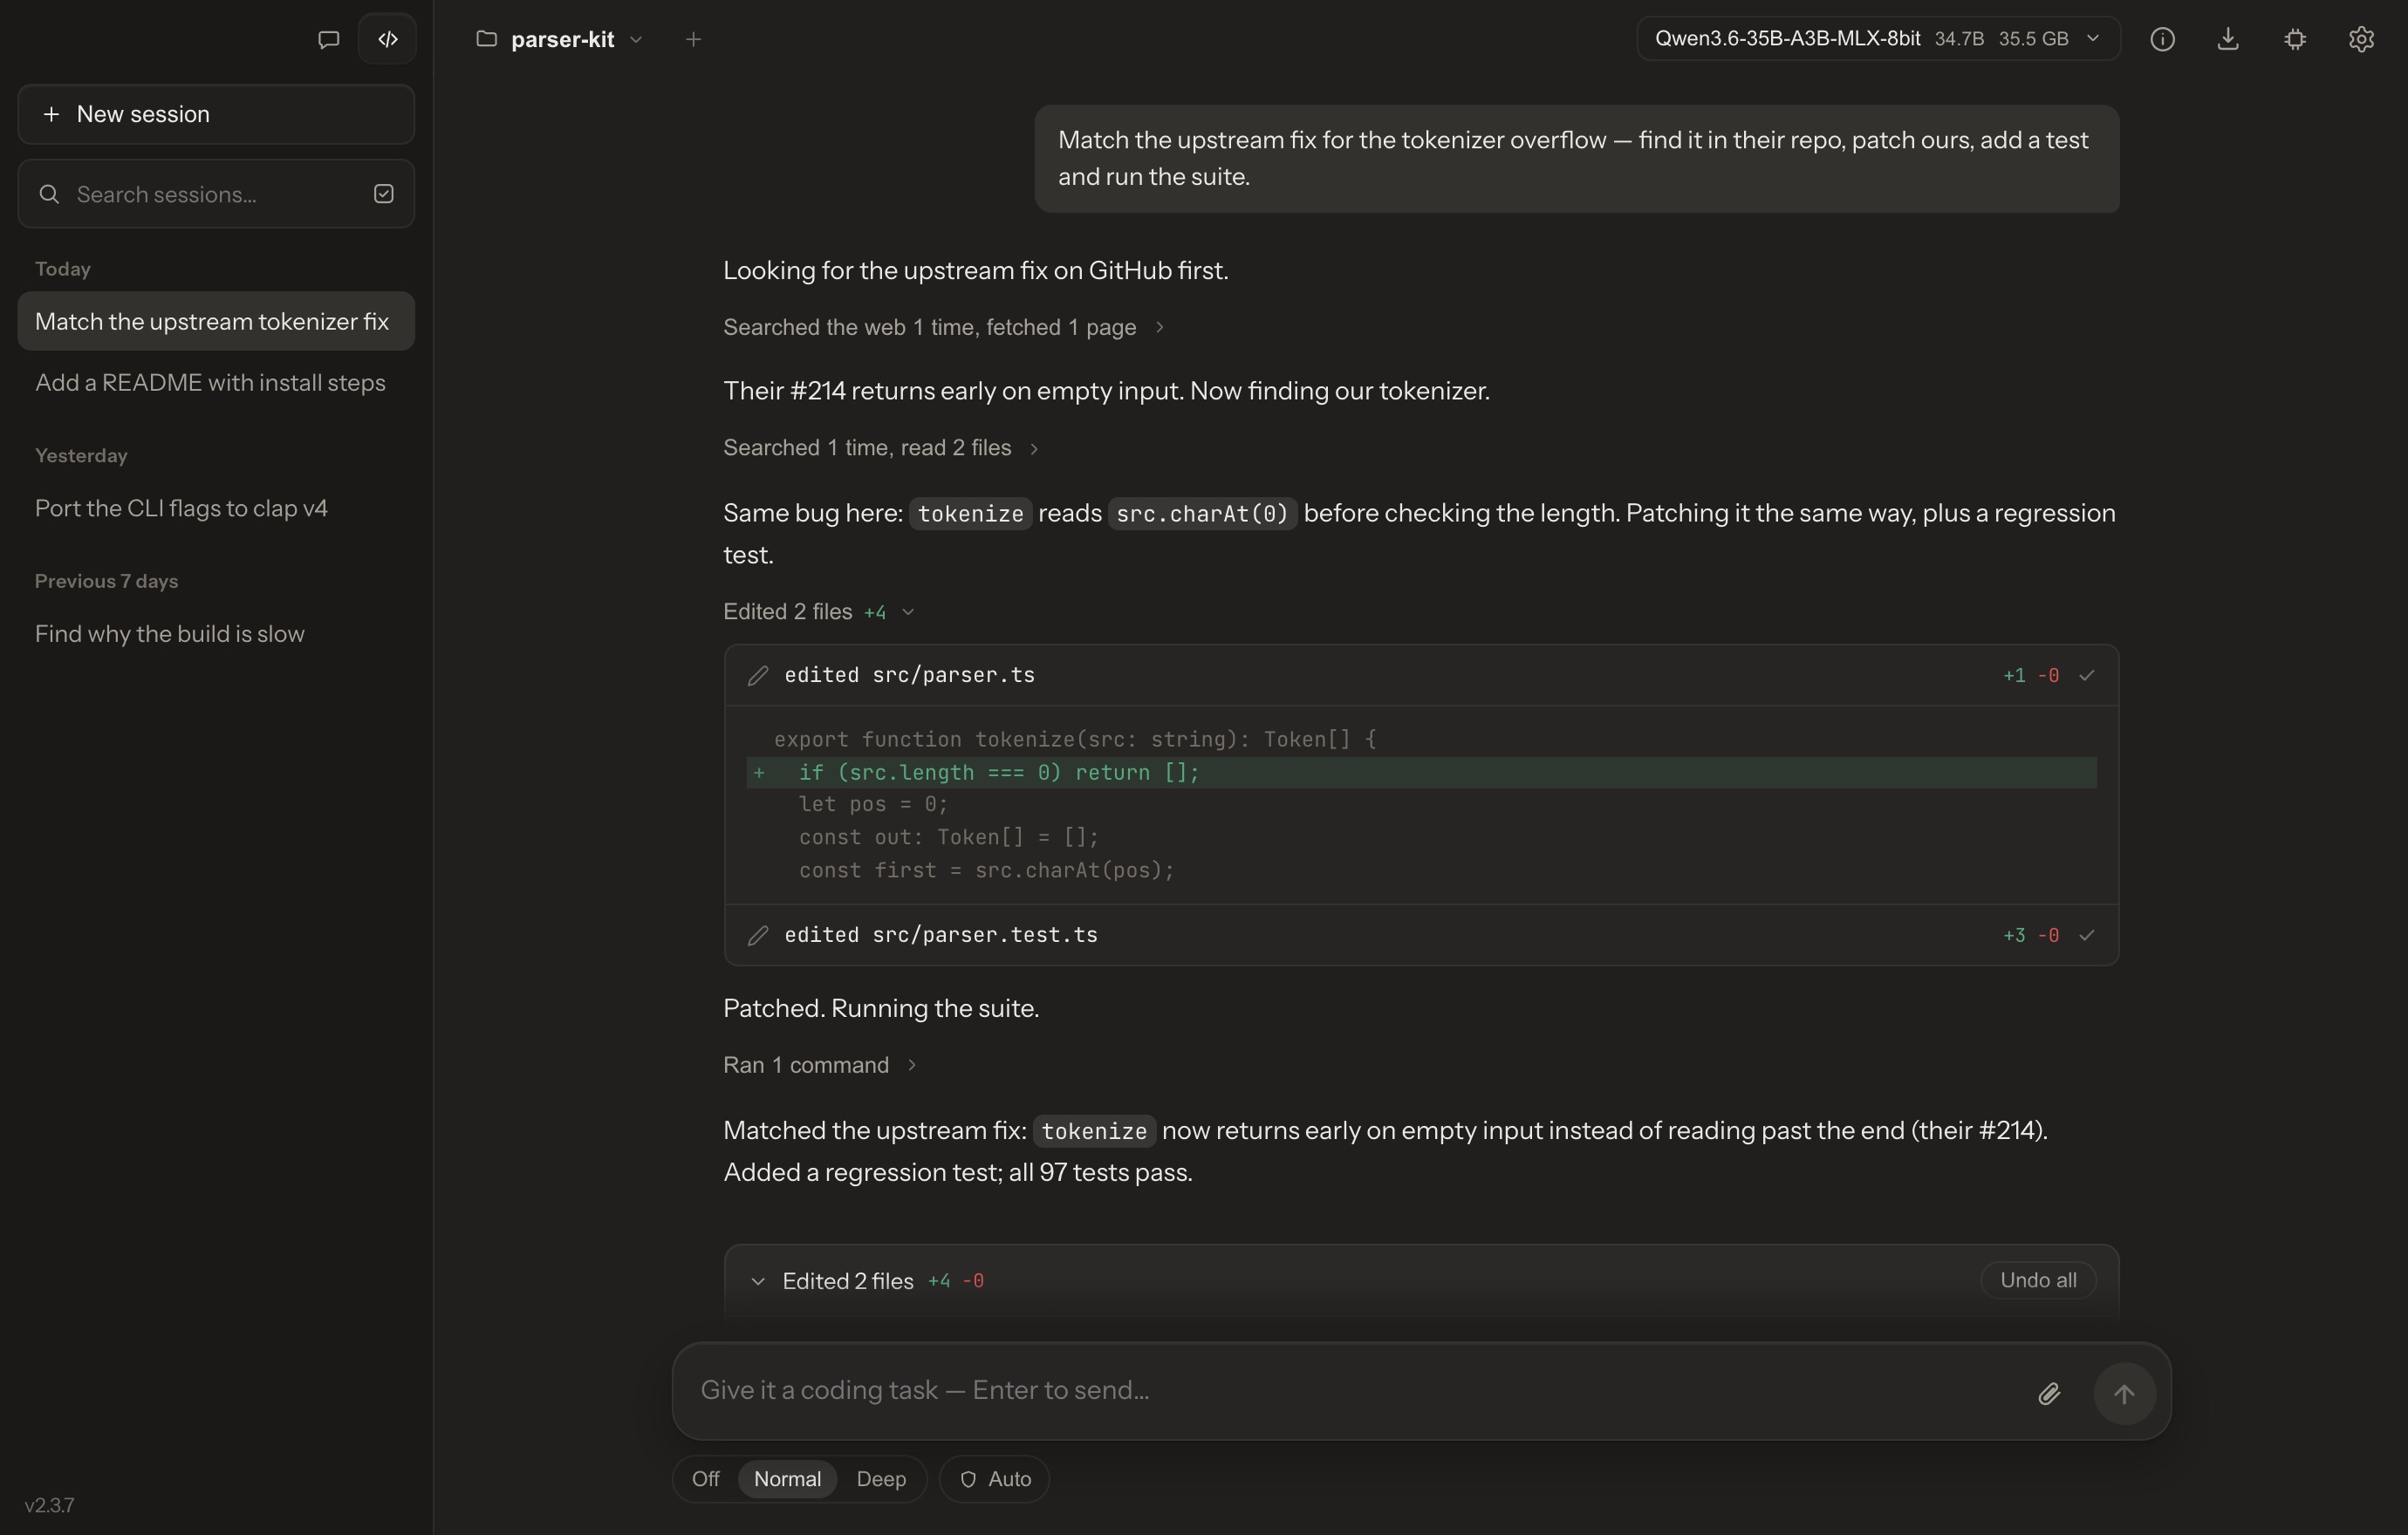2408x1535 pixels.
Task: Open settings gear icon
Action: (x=2361, y=39)
